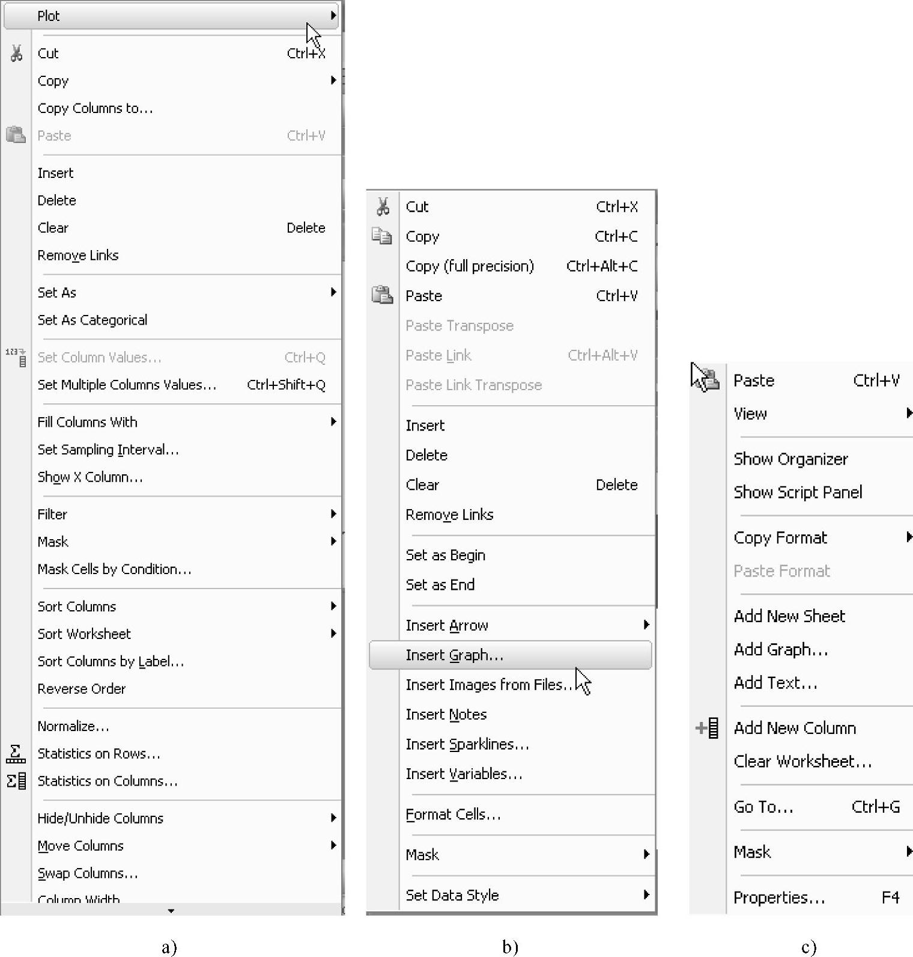Image resolution: width=913 pixels, height=957 pixels.
Task: Click the scissors icon beside Cut in menu a
Action: [x=16, y=53]
